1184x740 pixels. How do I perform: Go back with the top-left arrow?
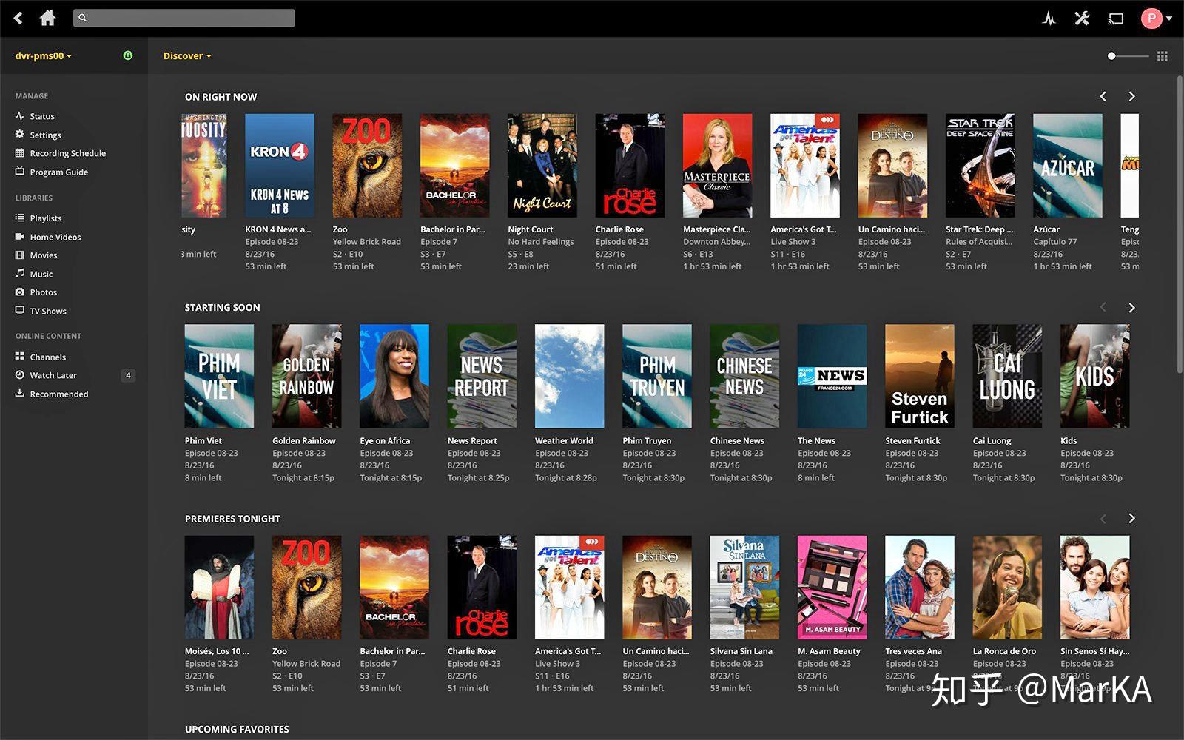click(x=18, y=18)
